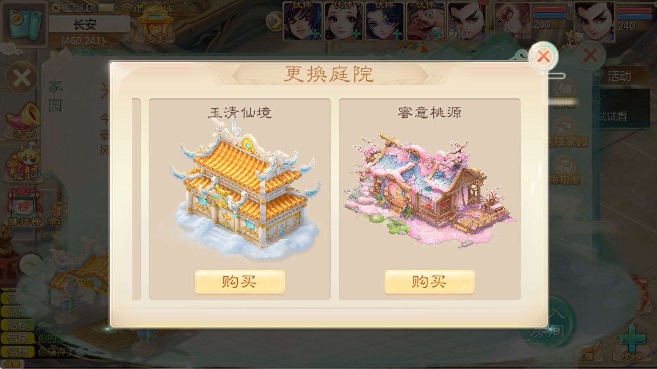Open the 活动 horn icon
Image resolution: width=657 pixels, height=369 pixels.
point(23,121)
